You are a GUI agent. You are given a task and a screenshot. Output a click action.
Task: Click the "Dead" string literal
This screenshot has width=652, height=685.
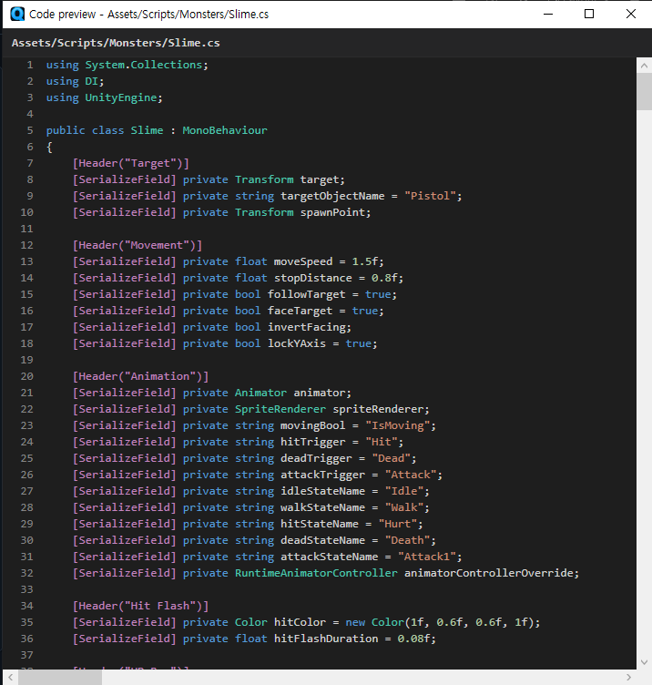pyautogui.click(x=391, y=458)
